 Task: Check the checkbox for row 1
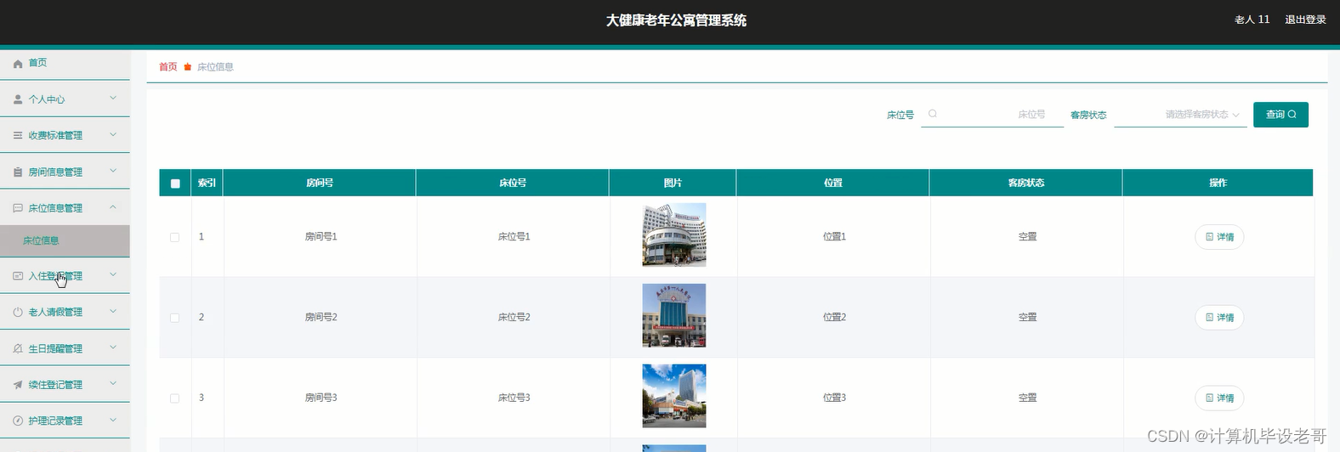coord(175,237)
